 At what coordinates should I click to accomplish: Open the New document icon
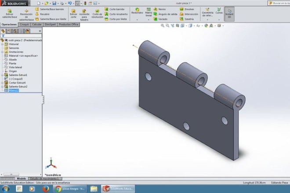(39, 4)
